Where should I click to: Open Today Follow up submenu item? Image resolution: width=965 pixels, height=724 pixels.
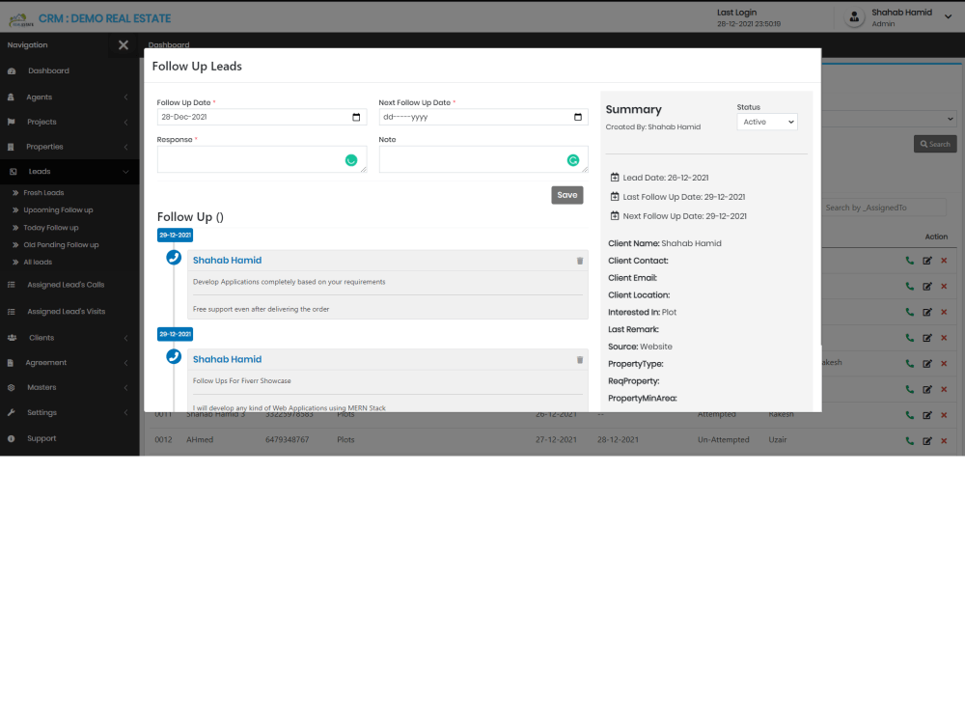[50, 228]
